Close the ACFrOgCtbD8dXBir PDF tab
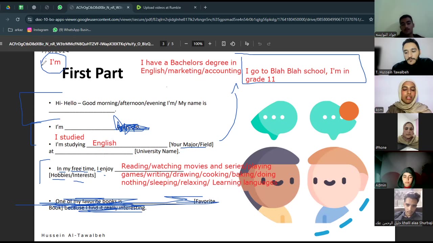Image resolution: width=433 pixels, height=243 pixels. click(128, 7)
